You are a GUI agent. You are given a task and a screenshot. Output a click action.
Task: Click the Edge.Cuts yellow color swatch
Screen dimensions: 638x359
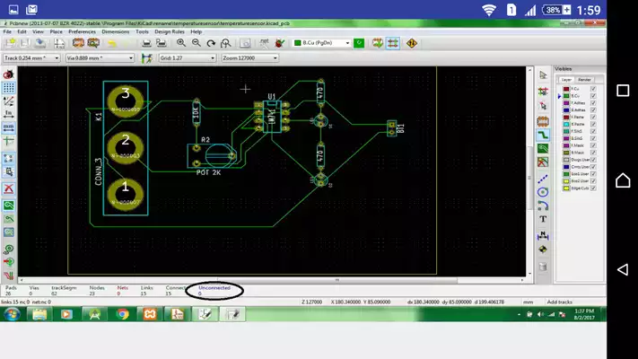point(566,188)
